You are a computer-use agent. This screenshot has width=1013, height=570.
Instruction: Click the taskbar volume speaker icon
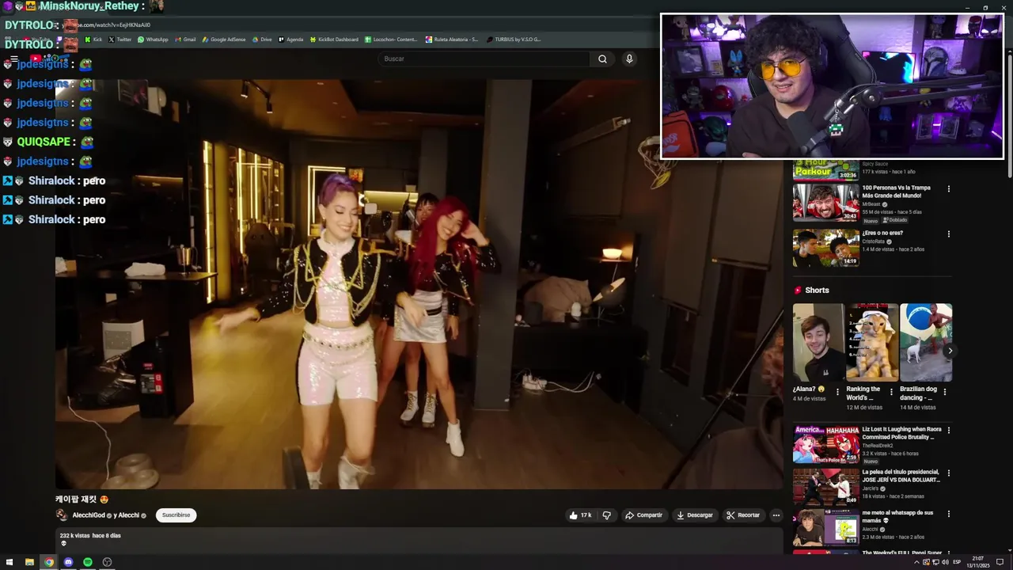pyautogui.click(x=945, y=562)
